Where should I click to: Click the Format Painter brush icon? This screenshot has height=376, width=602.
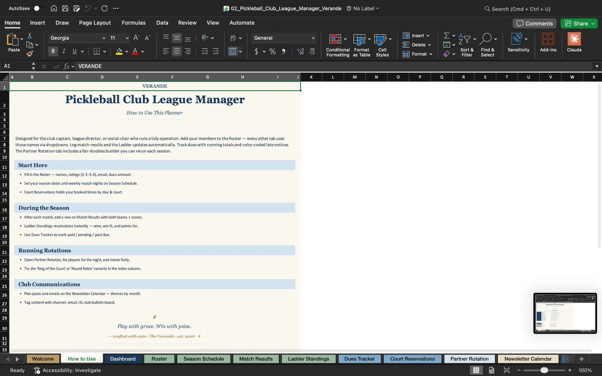30,54
